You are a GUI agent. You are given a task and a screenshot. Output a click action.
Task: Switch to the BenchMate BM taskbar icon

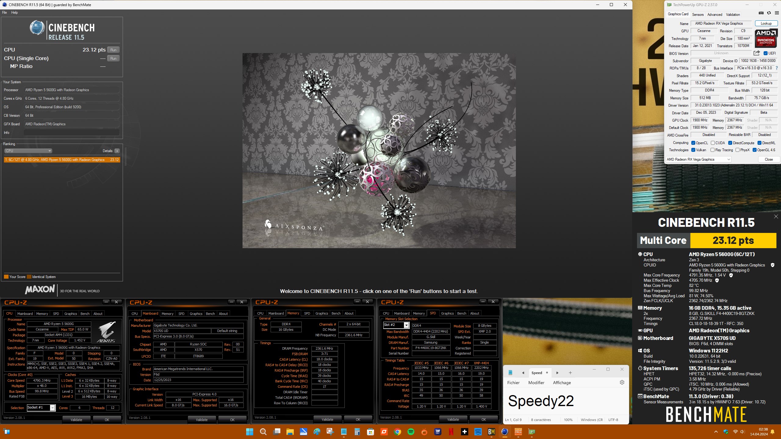(x=491, y=432)
